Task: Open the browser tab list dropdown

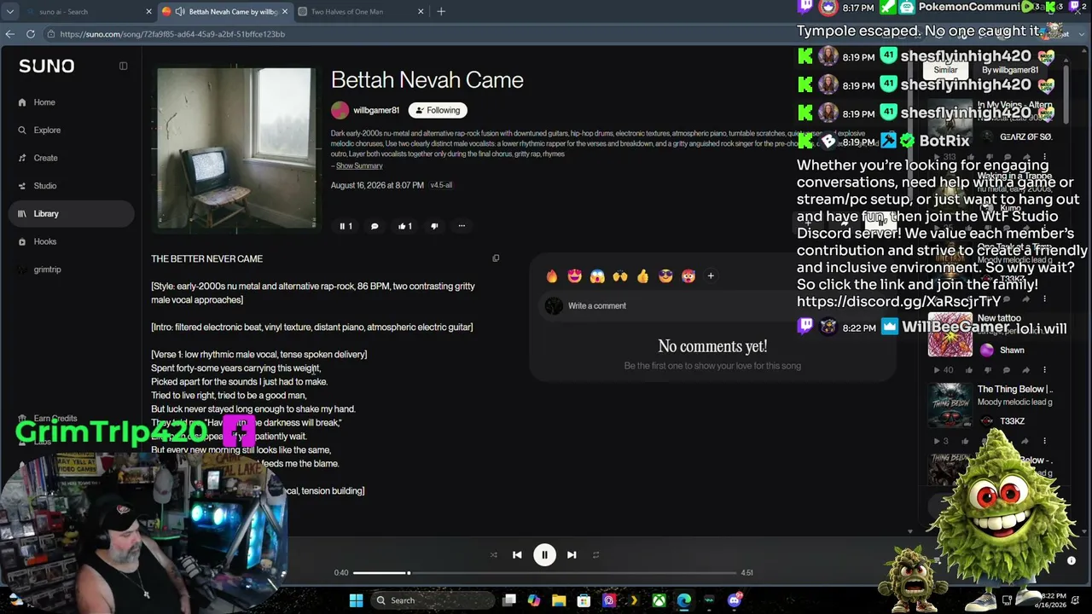Action: coord(9,12)
